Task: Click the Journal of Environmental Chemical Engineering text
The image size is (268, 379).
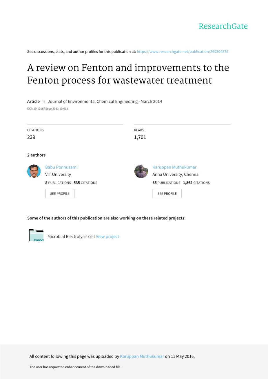Action: (x=93, y=101)
